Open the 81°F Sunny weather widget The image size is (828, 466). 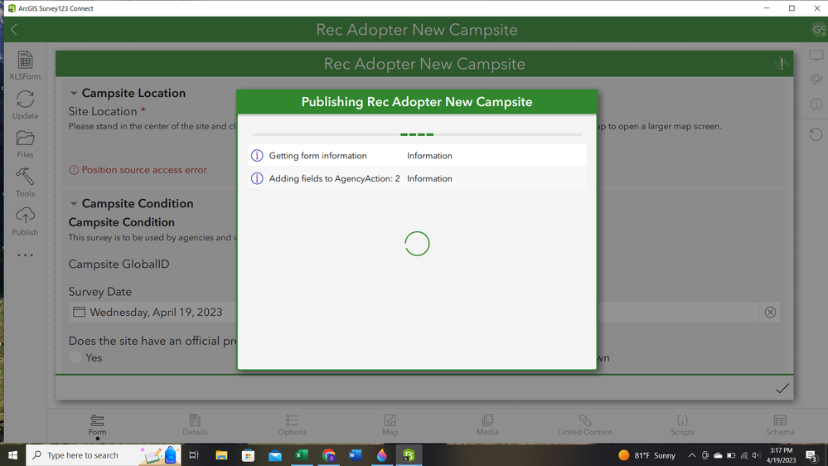646,455
